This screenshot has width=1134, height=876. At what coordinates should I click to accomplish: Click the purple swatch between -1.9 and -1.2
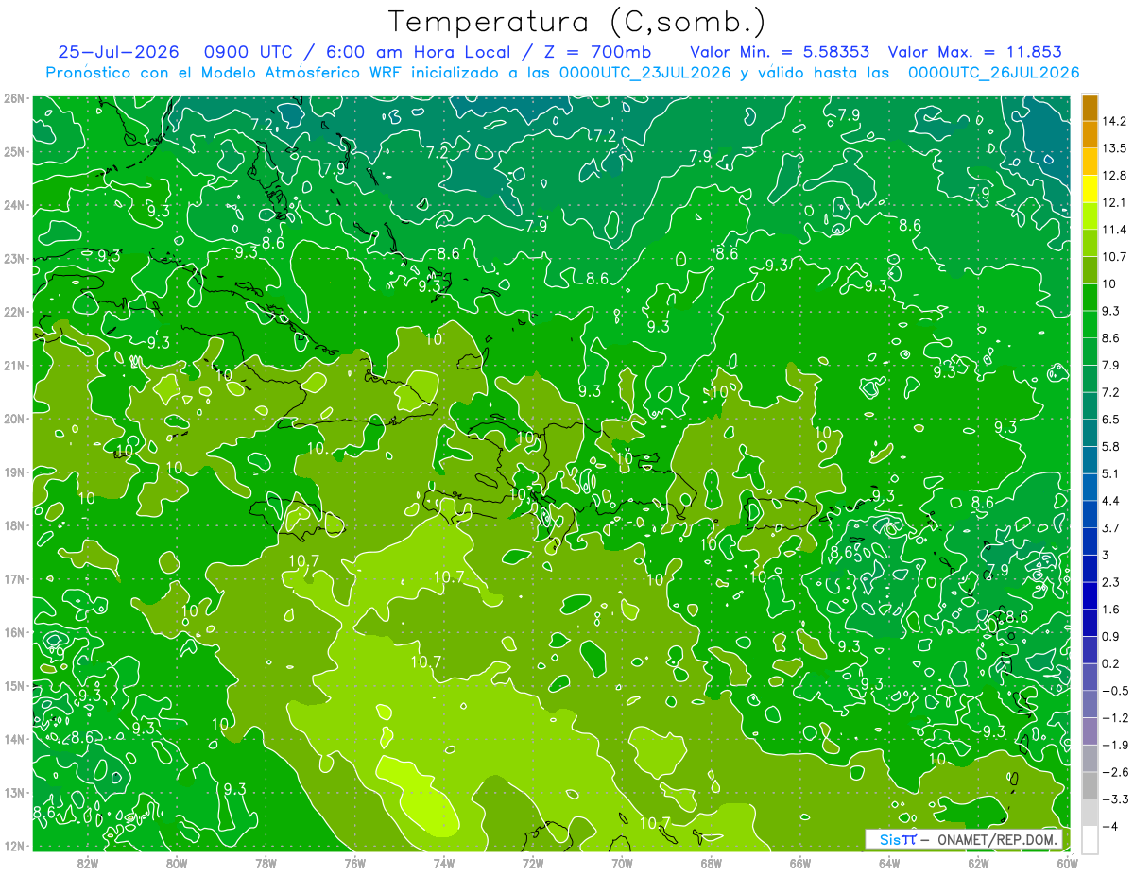coord(1090,731)
